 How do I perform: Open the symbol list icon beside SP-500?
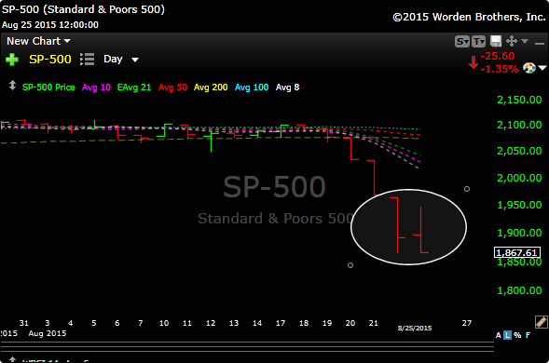pyautogui.click(x=88, y=59)
